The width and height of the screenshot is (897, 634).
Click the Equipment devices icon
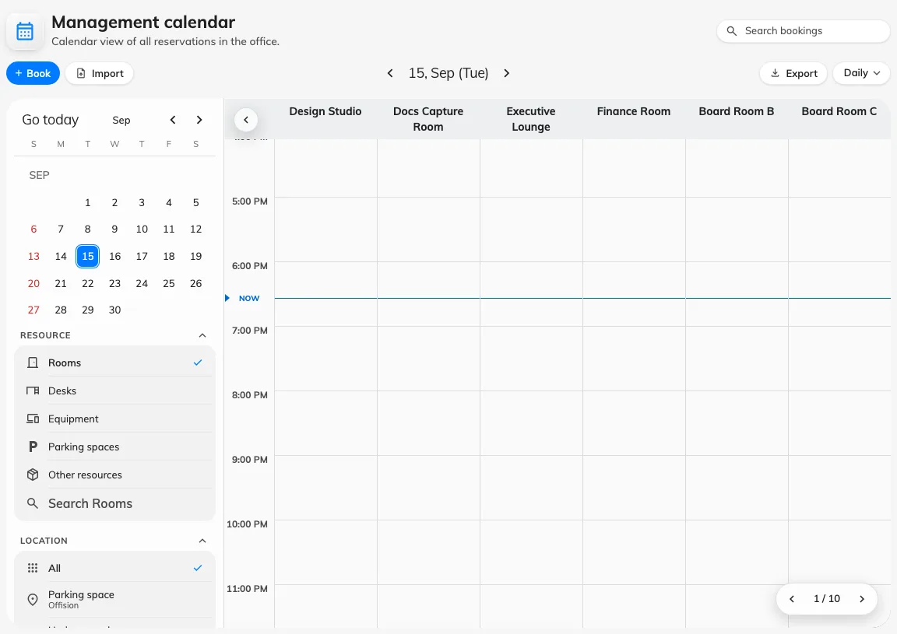click(x=33, y=419)
